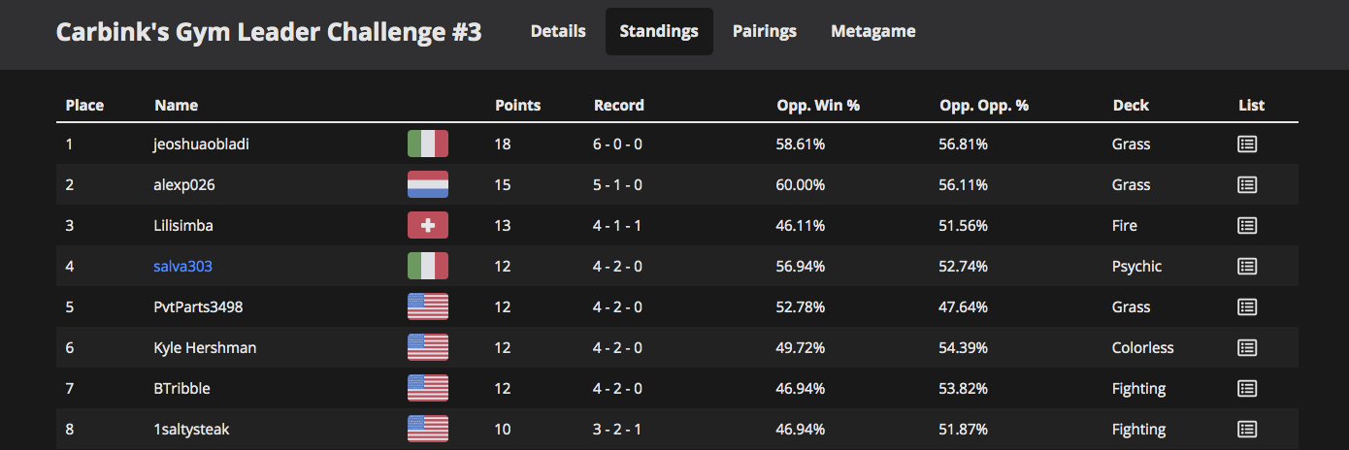Go to the Pairings tab
The height and width of the screenshot is (450, 1349).
[765, 31]
